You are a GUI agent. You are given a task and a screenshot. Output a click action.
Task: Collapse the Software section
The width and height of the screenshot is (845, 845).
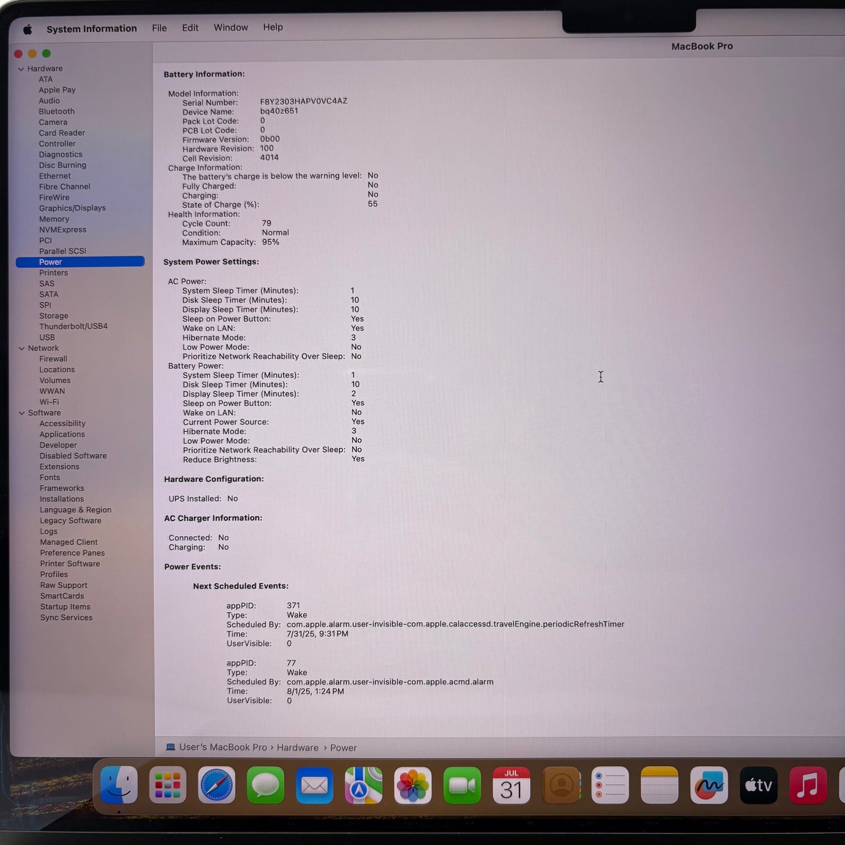pos(21,413)
